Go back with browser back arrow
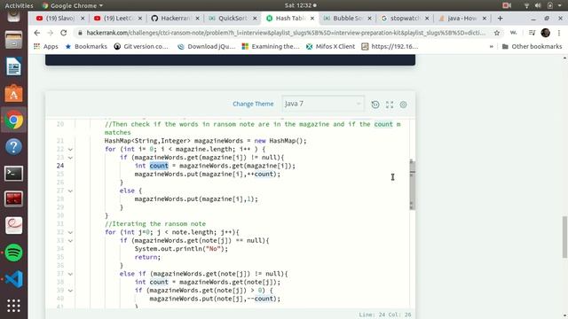This screenshot has width=568, height=319. 37,33
